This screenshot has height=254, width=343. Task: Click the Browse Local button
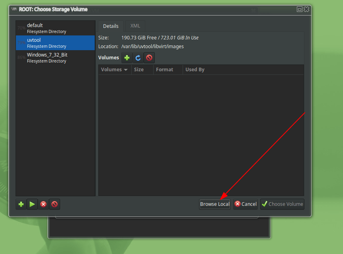[x=215, y=204]
